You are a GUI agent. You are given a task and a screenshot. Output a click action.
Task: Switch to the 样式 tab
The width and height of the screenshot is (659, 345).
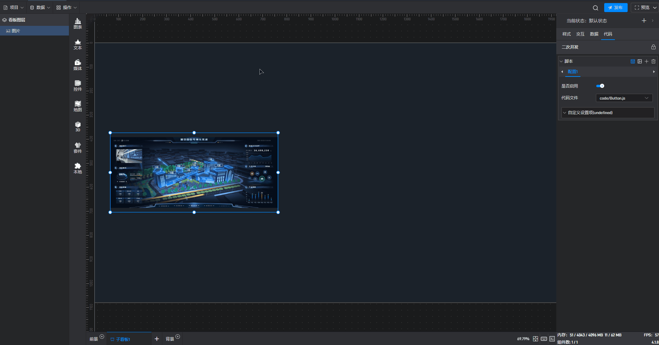(566, 34)
